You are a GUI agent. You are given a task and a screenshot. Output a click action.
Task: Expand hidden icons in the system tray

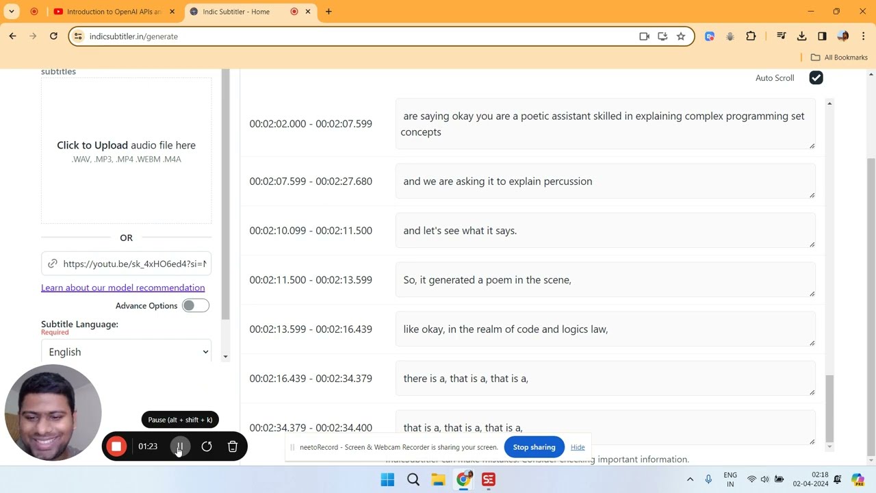(690, 479)
